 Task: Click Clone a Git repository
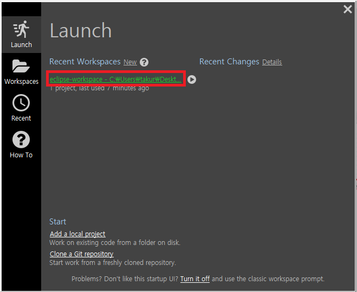(x=81, y=254)
